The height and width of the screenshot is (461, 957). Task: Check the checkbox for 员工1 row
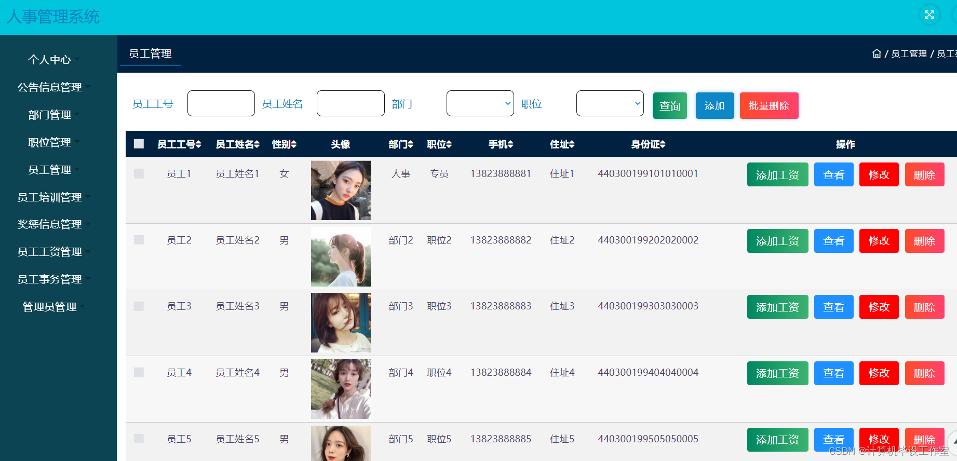[x=139, y=173]
